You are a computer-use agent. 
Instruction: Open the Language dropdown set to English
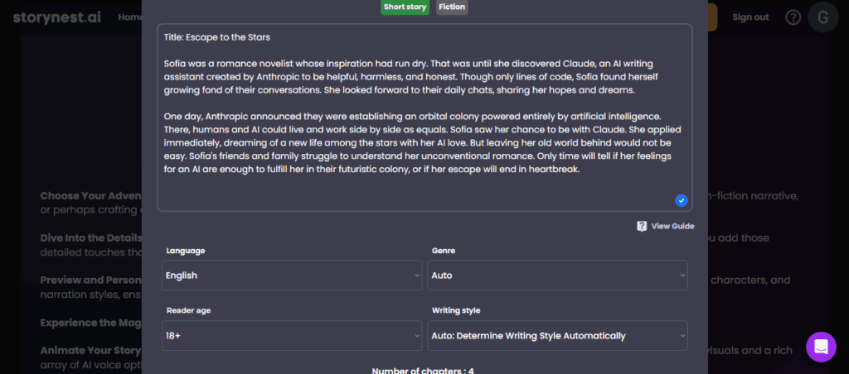point(292,276)
